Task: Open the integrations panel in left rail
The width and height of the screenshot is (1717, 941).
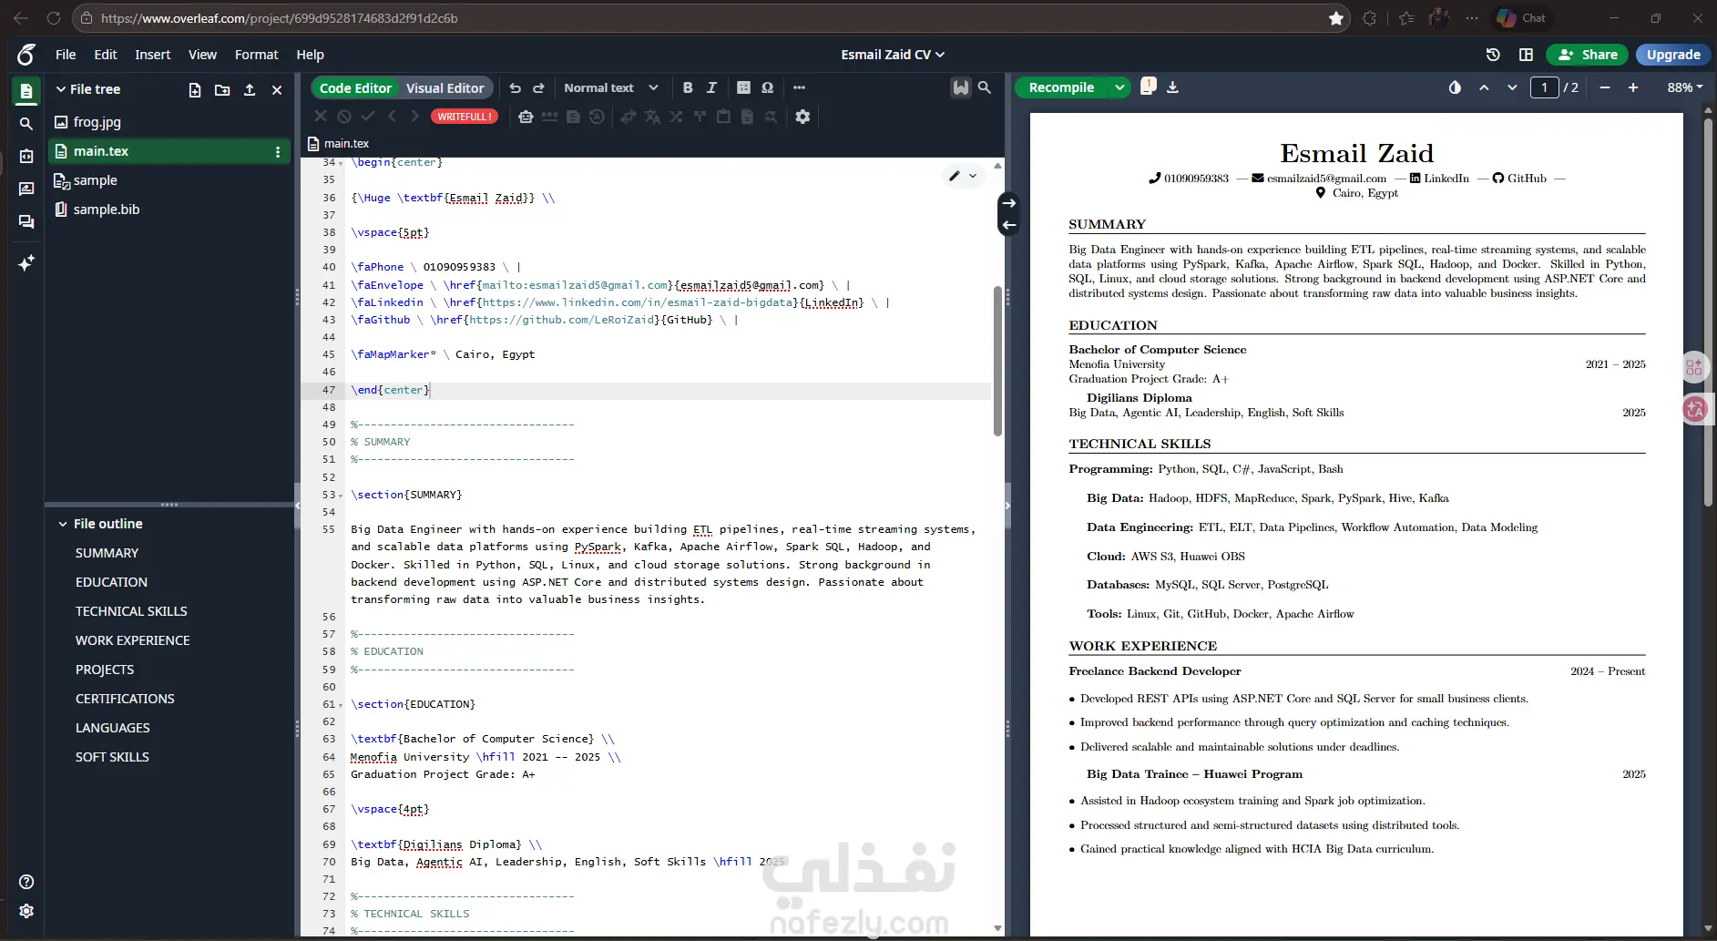Action: click(26, 156)
